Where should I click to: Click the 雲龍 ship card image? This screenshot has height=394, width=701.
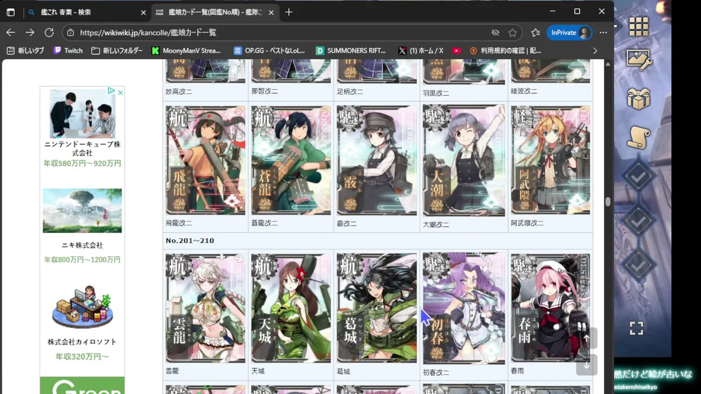tap(206, 308)
